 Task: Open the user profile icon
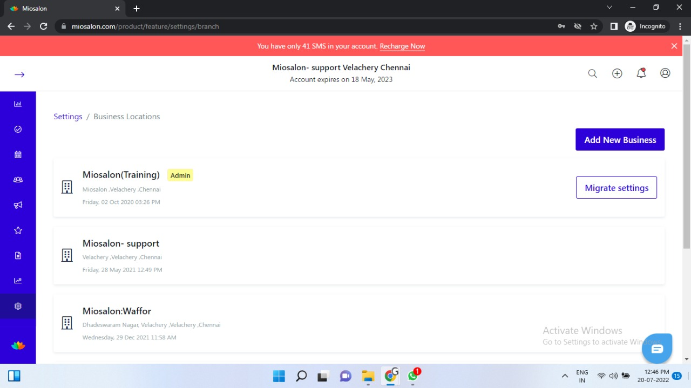click(665, 73)
